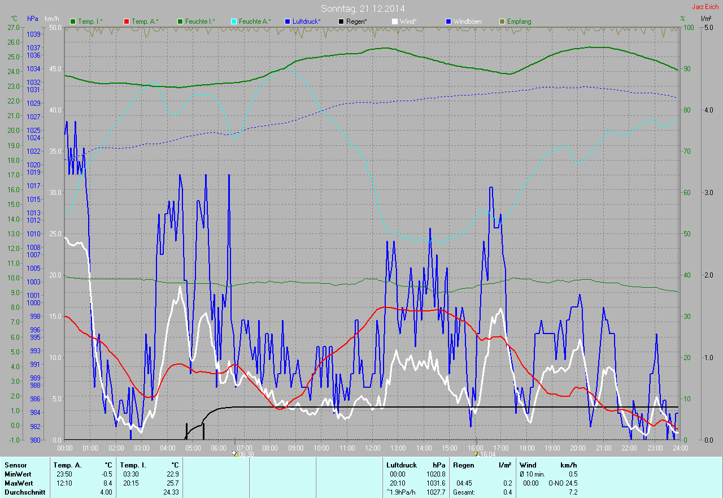Image resolution: width=723 pixels, height=498 pixels.
Task: Click the Windböen legend label
Action: click(x=468, y=21)
